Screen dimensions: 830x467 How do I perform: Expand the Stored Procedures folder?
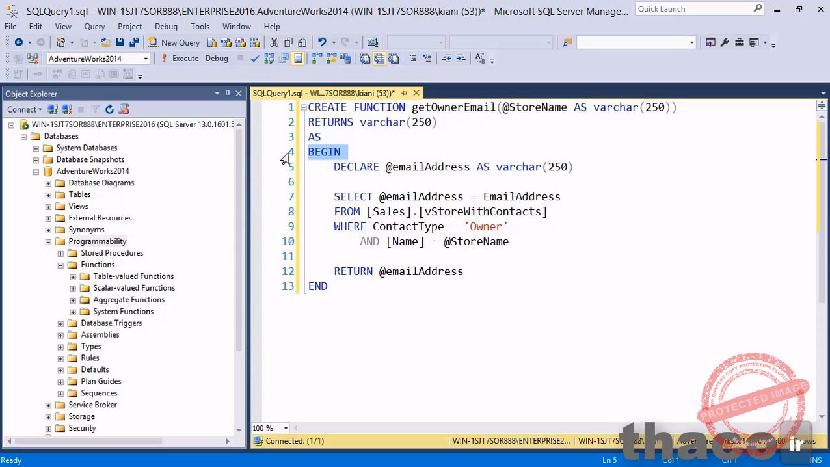(x=60, y=253)
